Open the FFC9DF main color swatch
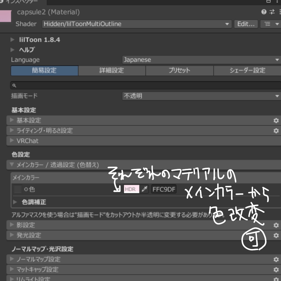 (x=164, y=189)
